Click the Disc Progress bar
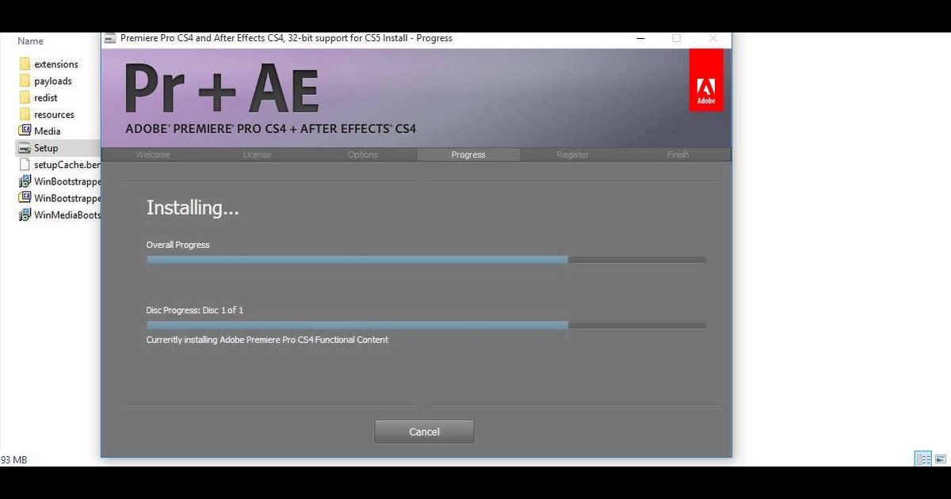This screenshot has width=951, height=499. point(426,325)
